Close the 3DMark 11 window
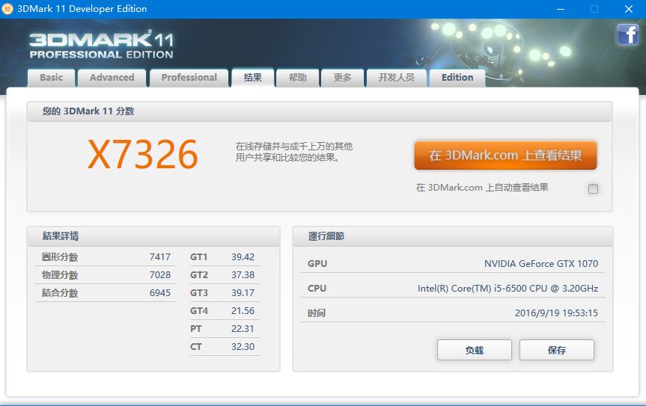 (629, 9)
